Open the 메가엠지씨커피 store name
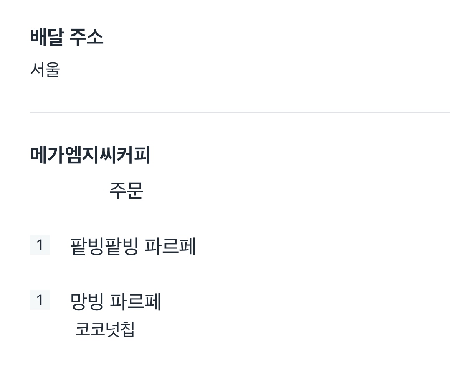The image size is (450, 365). [x=90, y=155]
